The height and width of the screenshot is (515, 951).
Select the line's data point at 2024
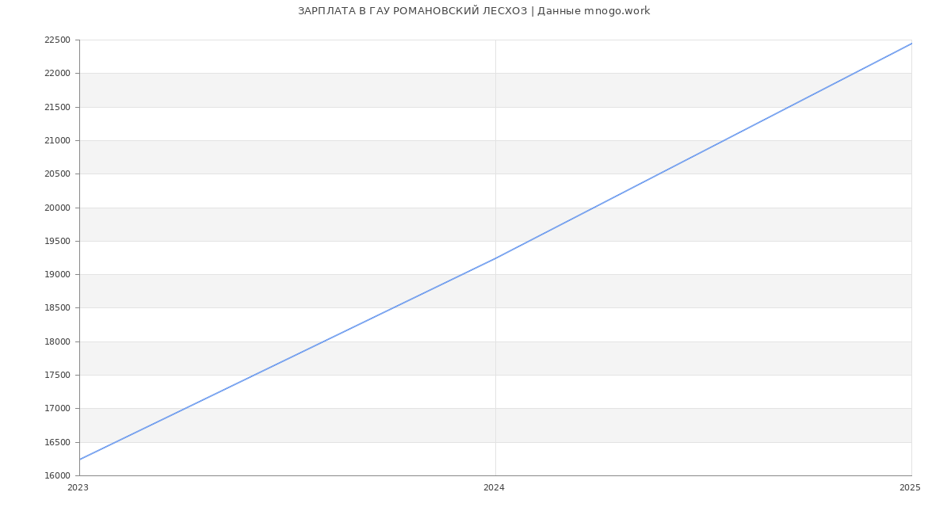pos(495,258)
